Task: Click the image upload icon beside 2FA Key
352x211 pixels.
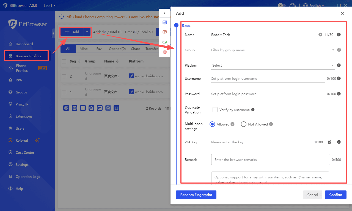Action: pos(329,142)
